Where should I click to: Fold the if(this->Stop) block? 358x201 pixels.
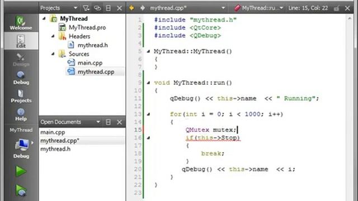pos(148,138)
